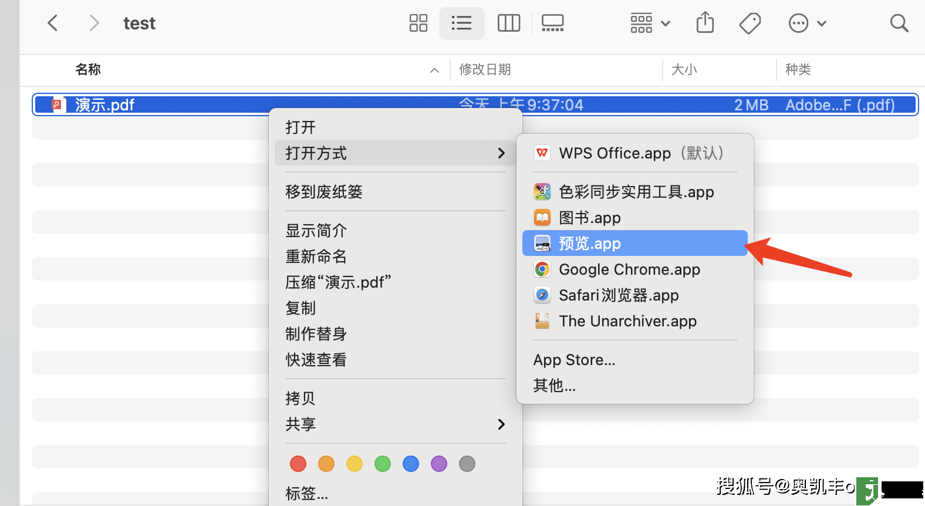Switch to icon grid view
Screen dimensions: 925x506
click(418, 23)
